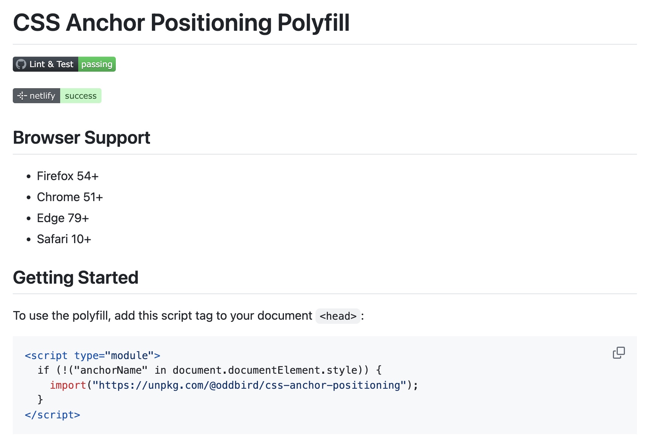Click the "Browser Support" heading
Screen dimensions: 652x445
point(82,138)
